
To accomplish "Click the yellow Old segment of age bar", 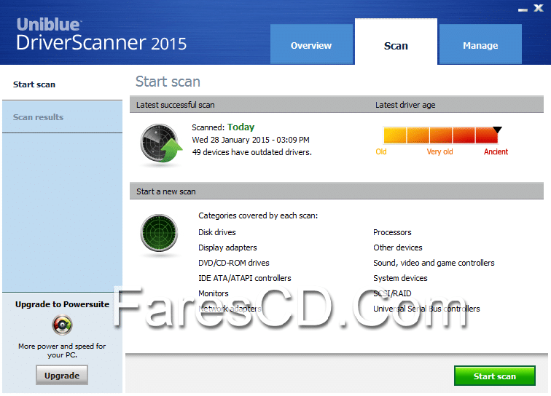I will pyautogui.click(x=395, y=135).
